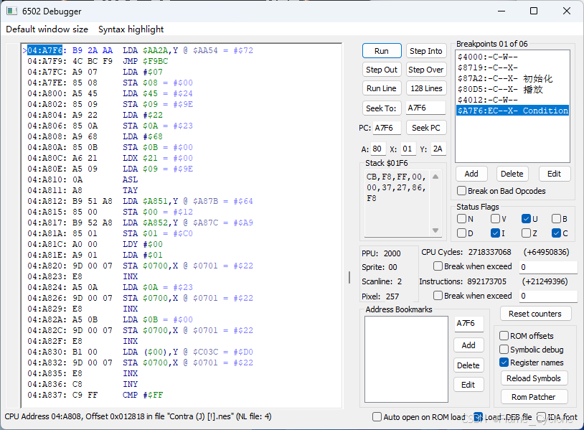584x430 pixels.
Task: Toggle the Syntax highlight menu item
Action: (x=131, y=29)
